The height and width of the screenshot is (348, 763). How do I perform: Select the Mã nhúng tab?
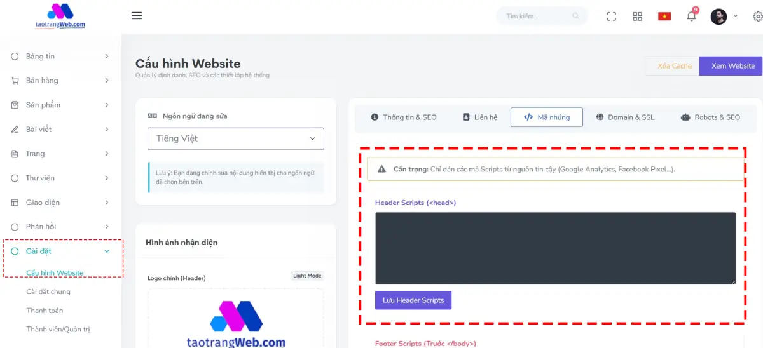[x=547, y=117]
